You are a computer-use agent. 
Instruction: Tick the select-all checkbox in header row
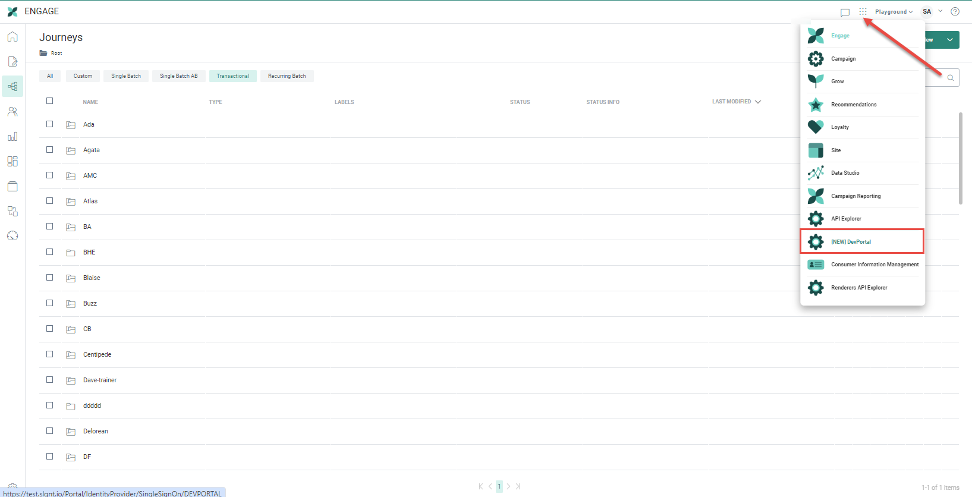click(50, 101)
